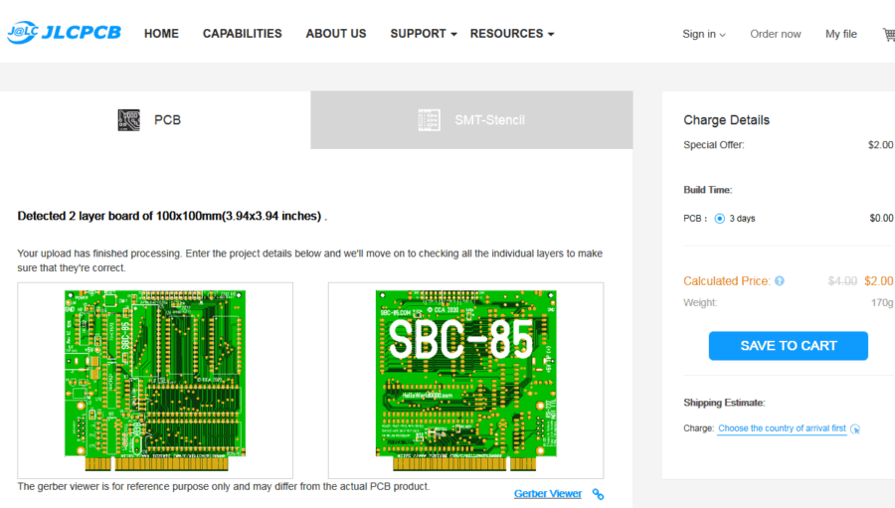Open the shopping cart icon
The width and height of the screenshot is (895, 508).
(889, 34)
